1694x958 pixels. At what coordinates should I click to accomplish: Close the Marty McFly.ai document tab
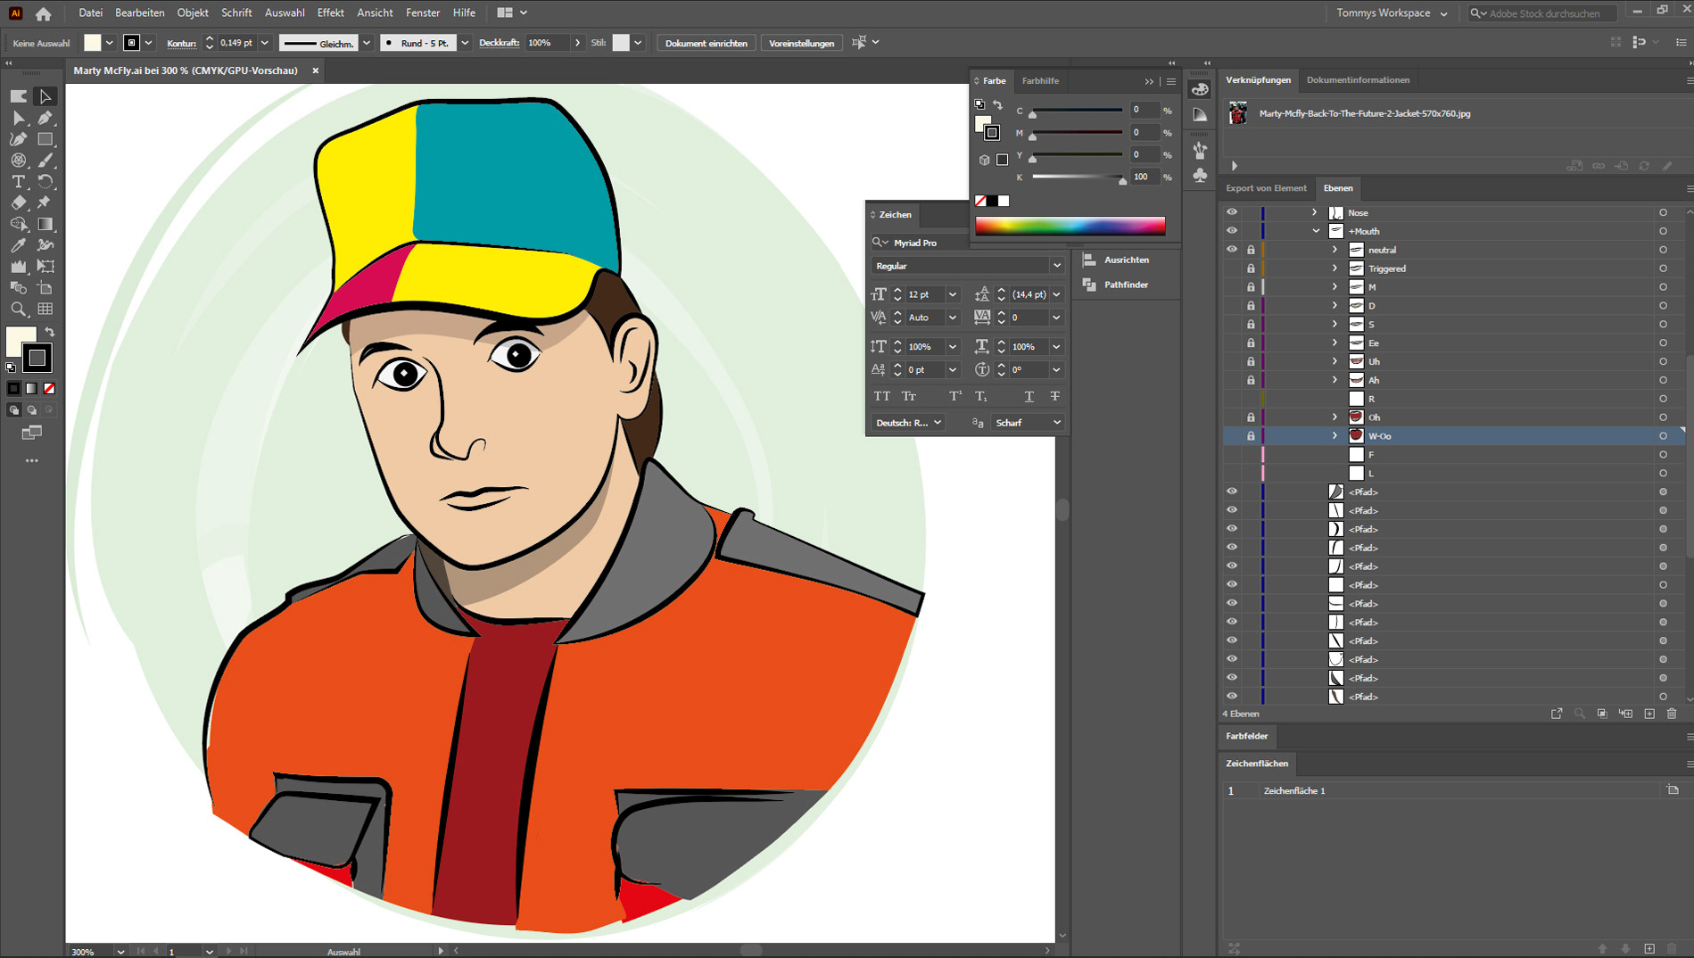coord(315,70)
